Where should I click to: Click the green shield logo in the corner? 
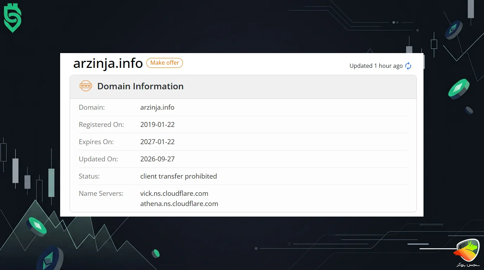click(x=13, y=18)
